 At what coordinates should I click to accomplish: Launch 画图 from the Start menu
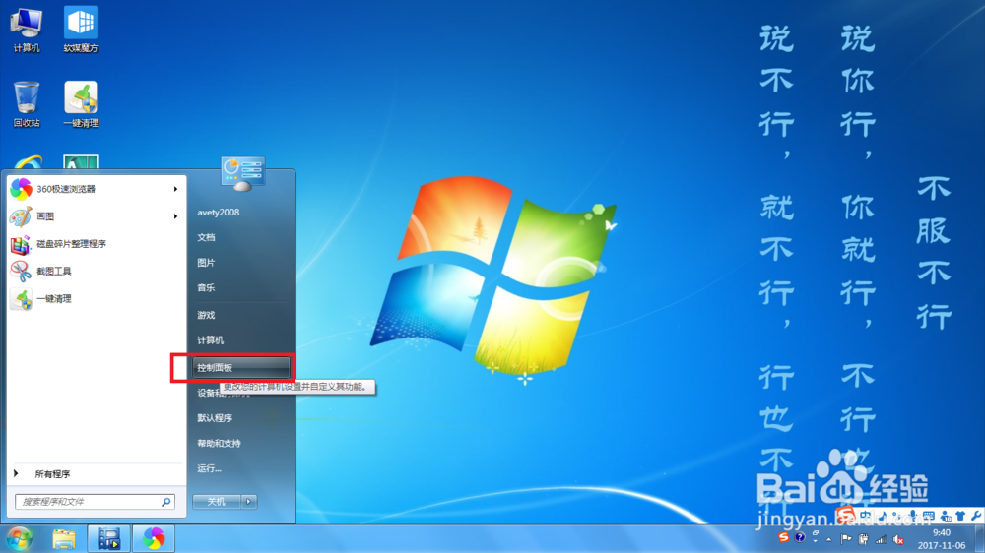[97, 215]
